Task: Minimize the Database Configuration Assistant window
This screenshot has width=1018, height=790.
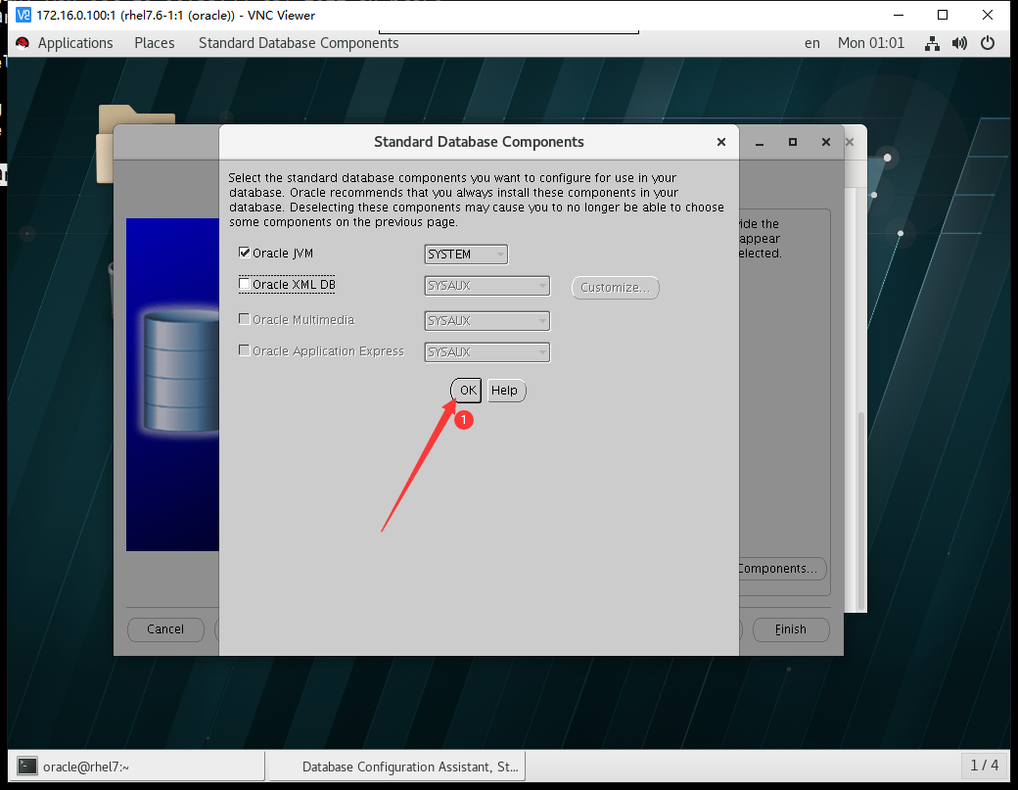Action: [x=759, y=142]
